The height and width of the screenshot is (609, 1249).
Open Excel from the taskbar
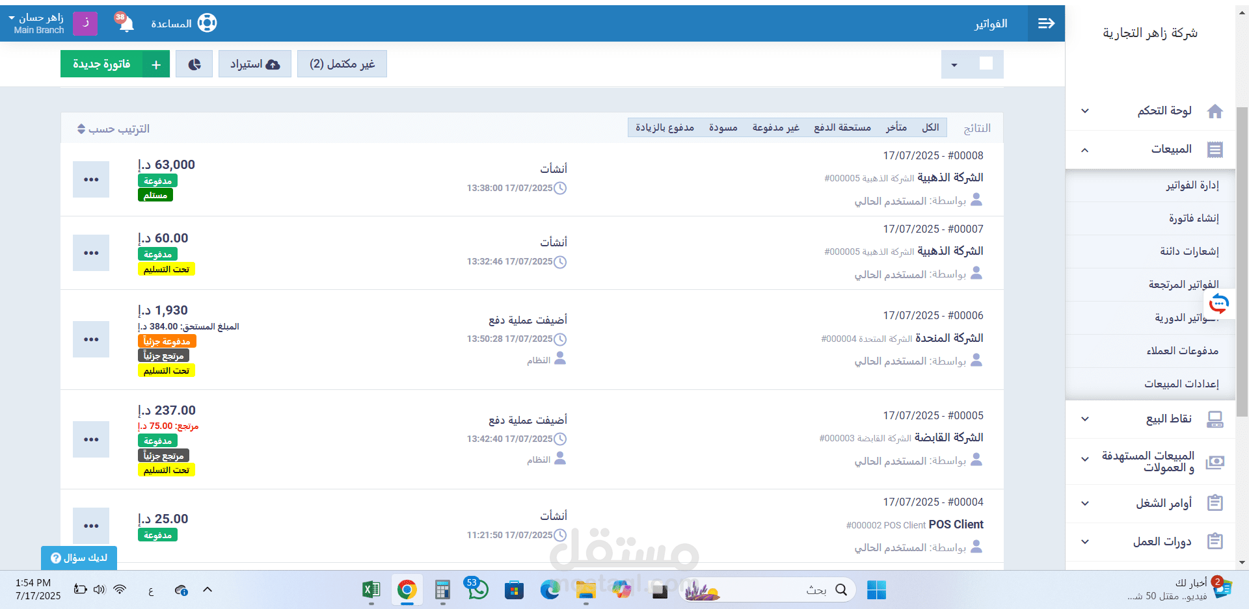(371, 590)
